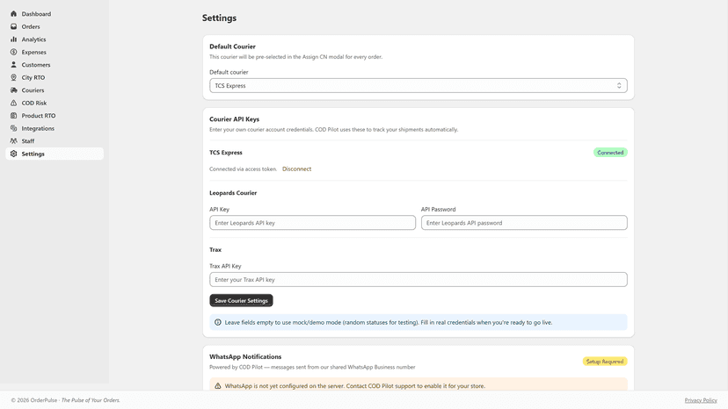Image resolution: width=728 pixels, height=409 pixels.
Task: Click the Leopards Courier label
Action: (x=233, y=193)
